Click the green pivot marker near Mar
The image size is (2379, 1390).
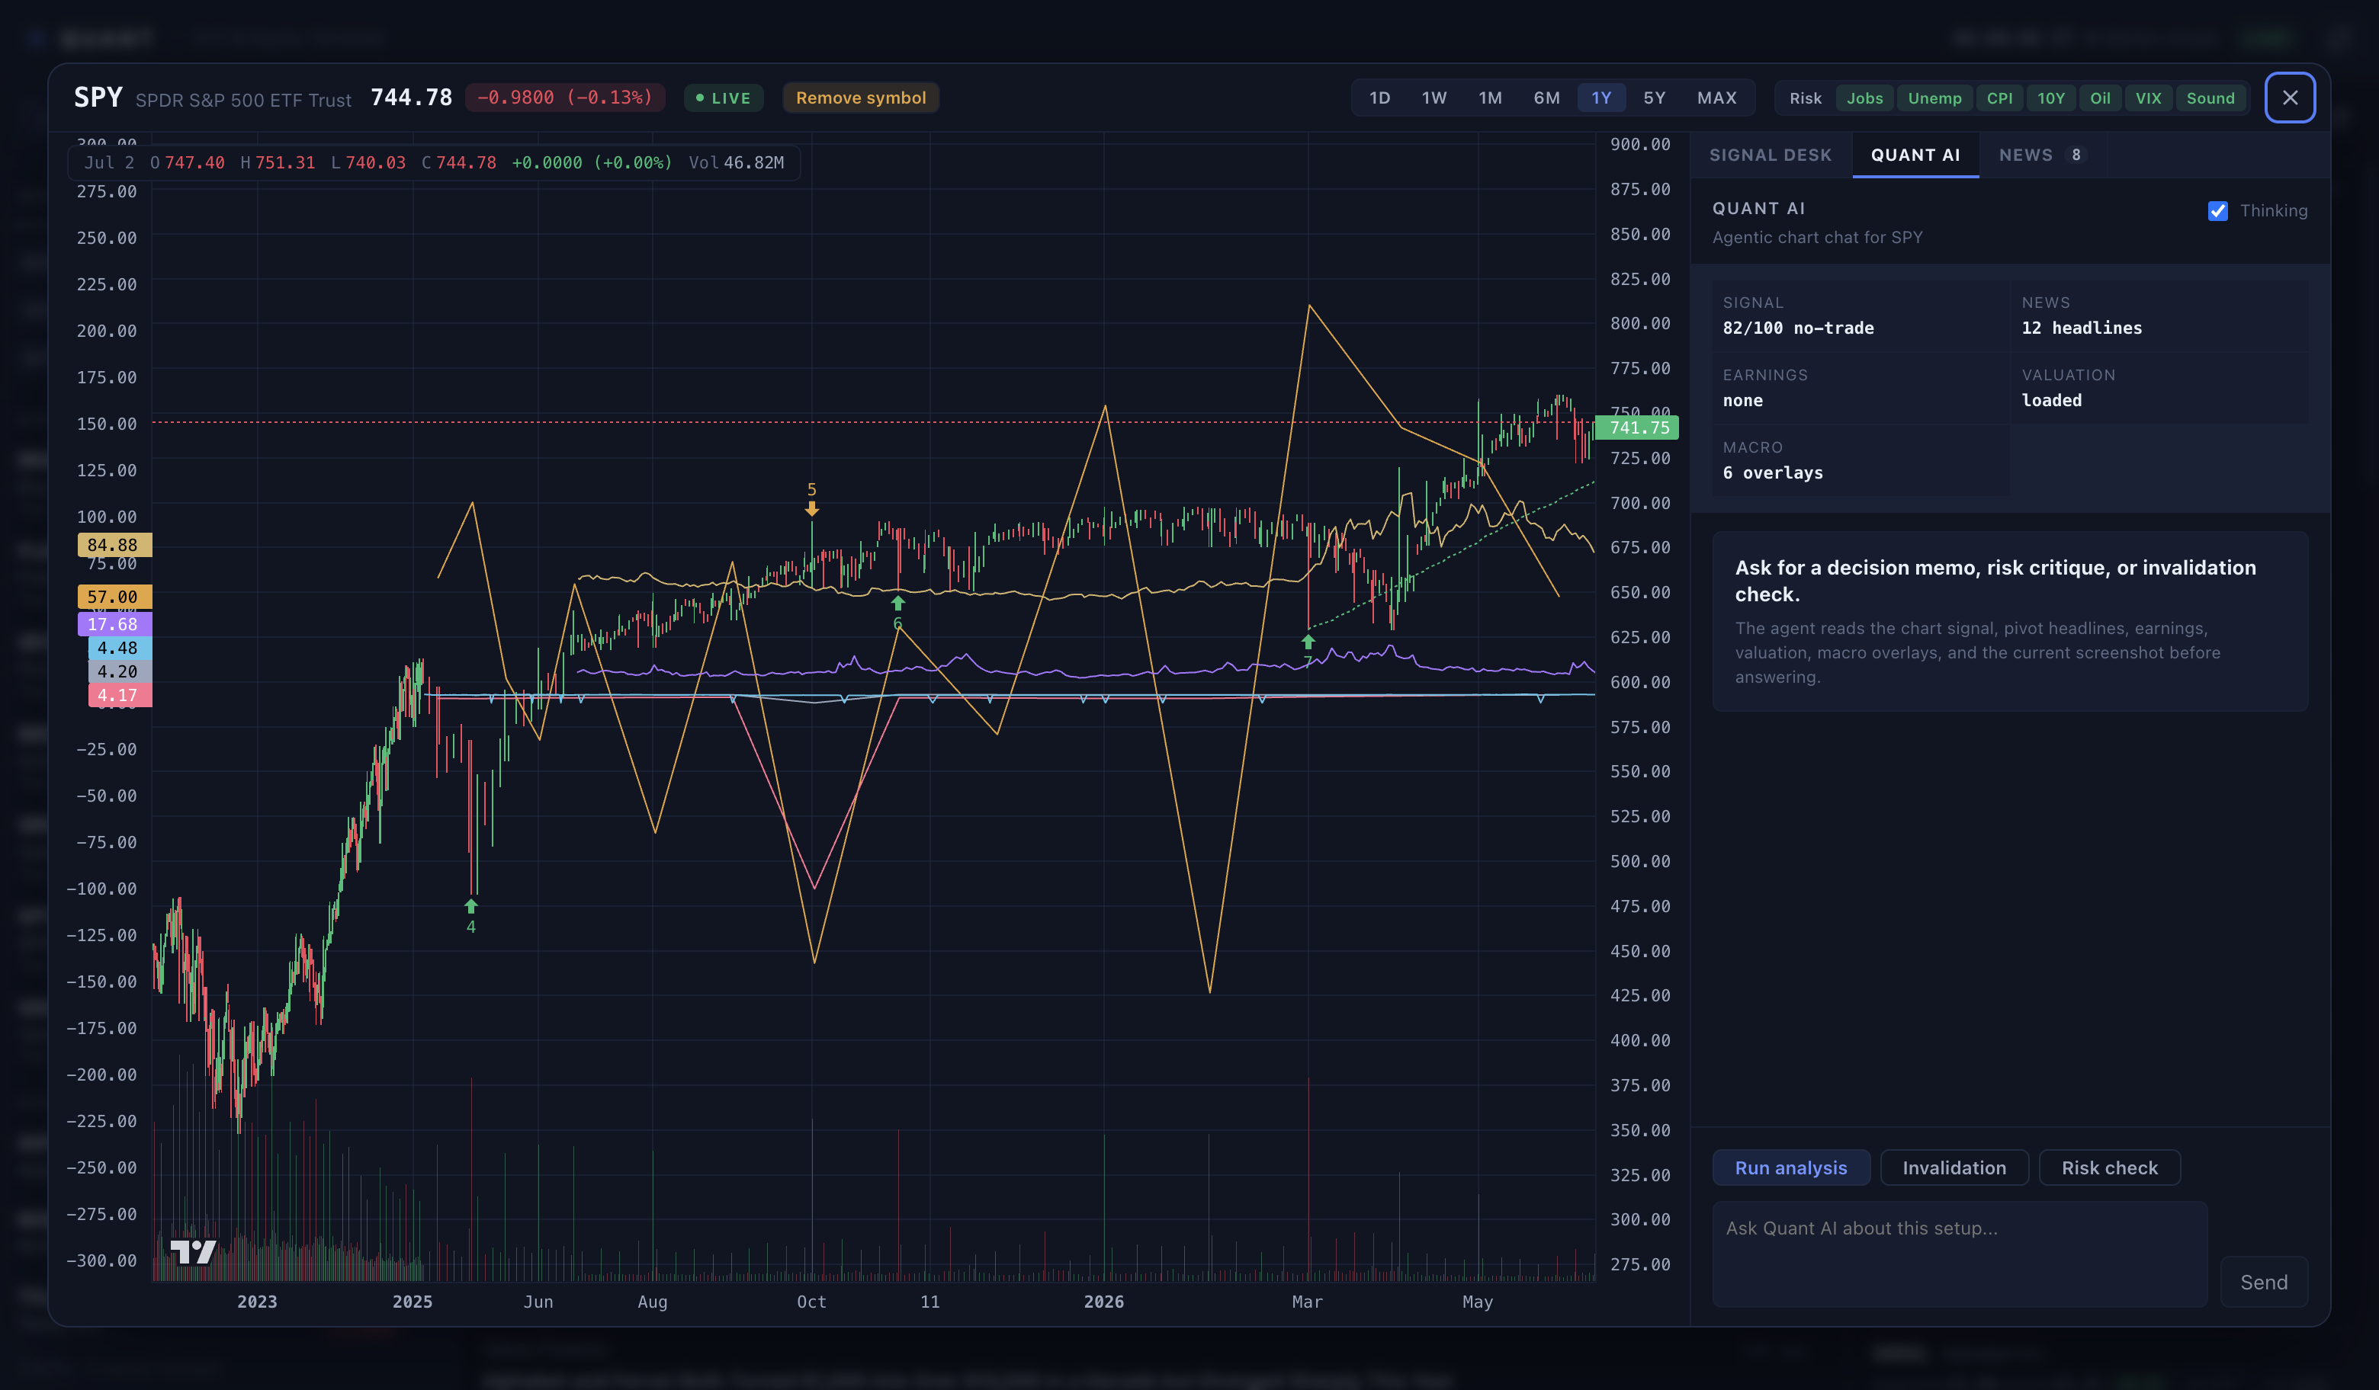click(x=1308, y=650)
